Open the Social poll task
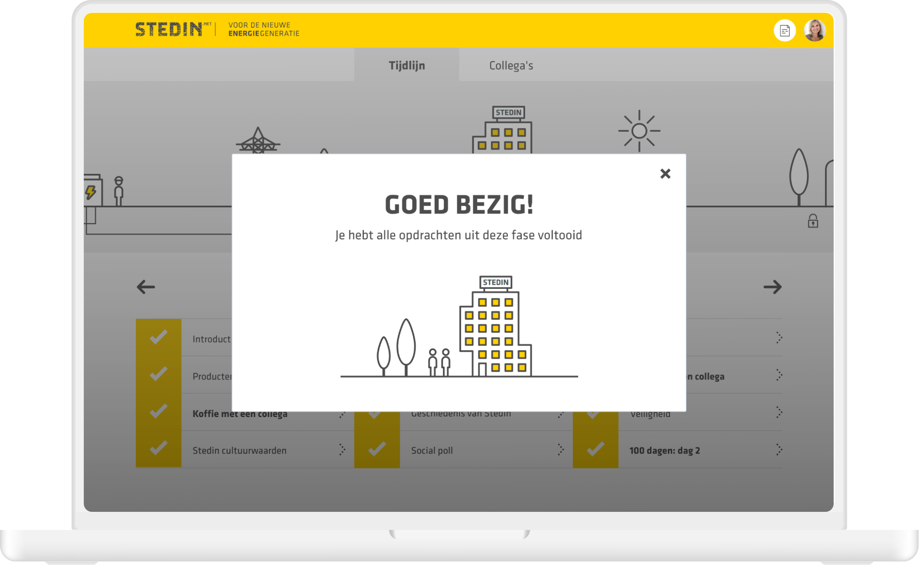Viewport: 919px width, 565px height. coord(432,450)
